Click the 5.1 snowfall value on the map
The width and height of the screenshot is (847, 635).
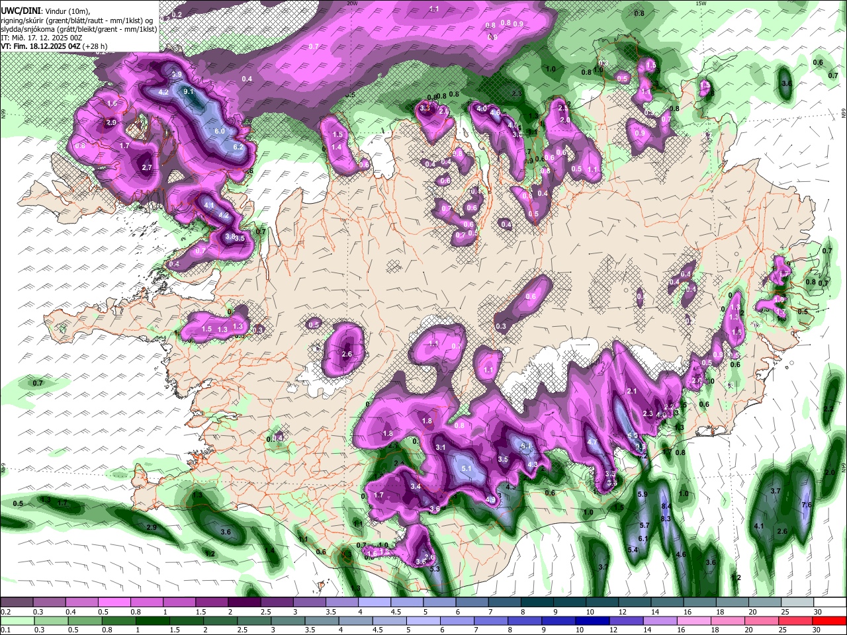point(466,468)
